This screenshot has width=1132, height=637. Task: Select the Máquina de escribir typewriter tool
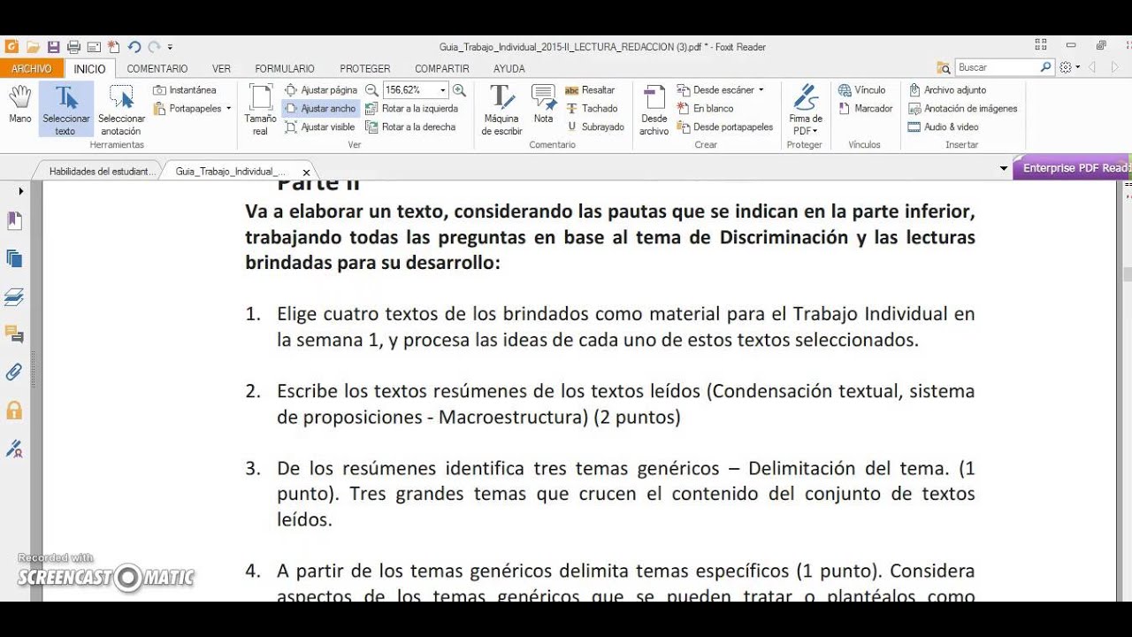coord(501,111)
